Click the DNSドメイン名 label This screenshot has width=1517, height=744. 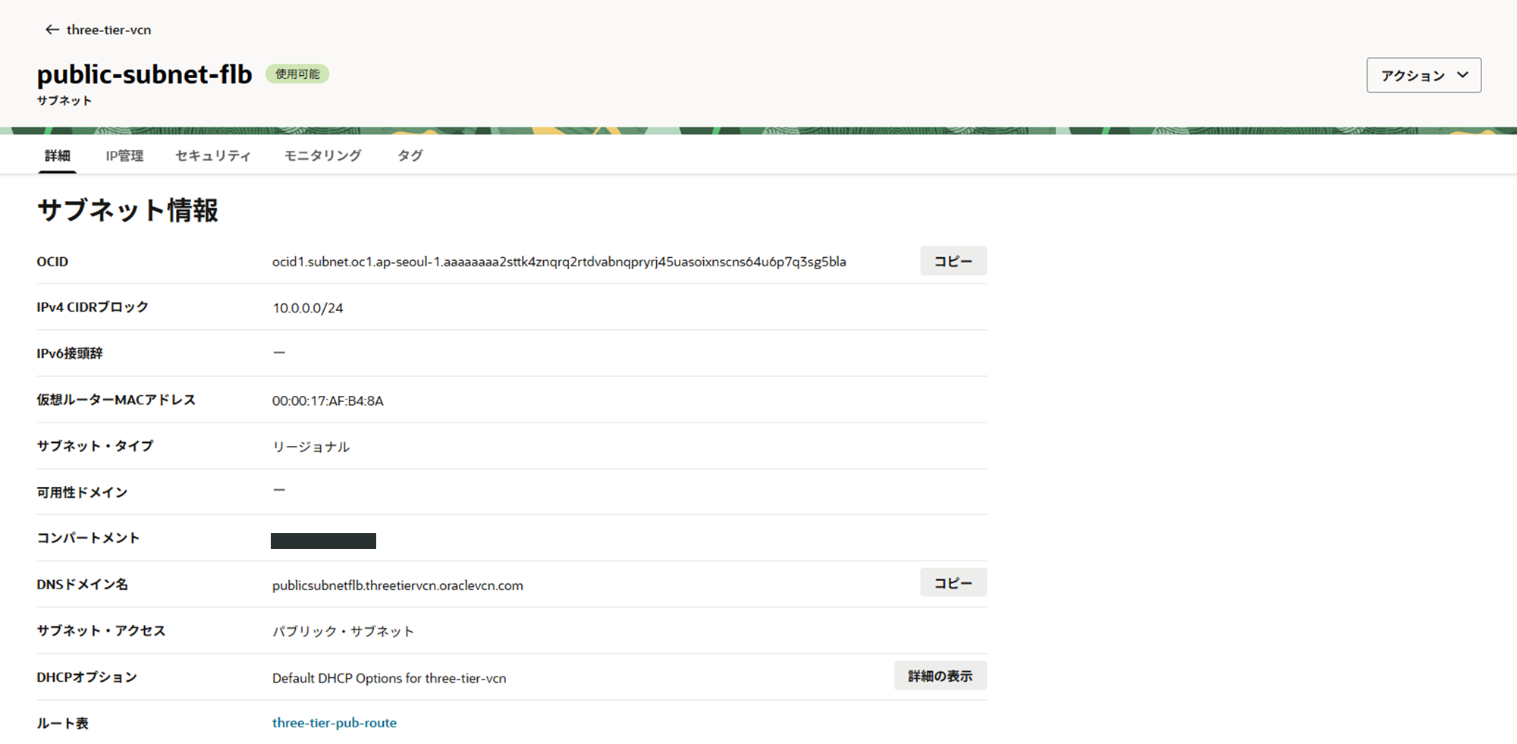click(x=82, y=585)
